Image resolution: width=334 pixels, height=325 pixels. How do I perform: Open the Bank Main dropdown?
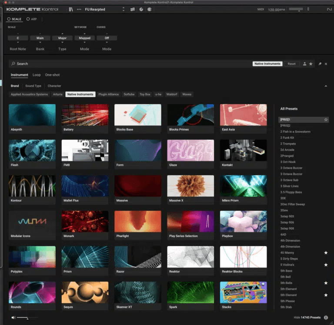[40, 38]
